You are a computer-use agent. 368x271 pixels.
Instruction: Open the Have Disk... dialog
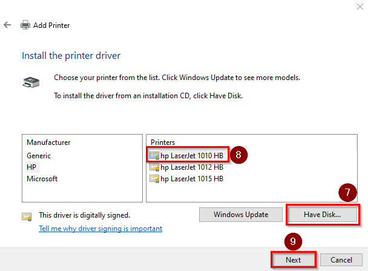pos(322,215)
